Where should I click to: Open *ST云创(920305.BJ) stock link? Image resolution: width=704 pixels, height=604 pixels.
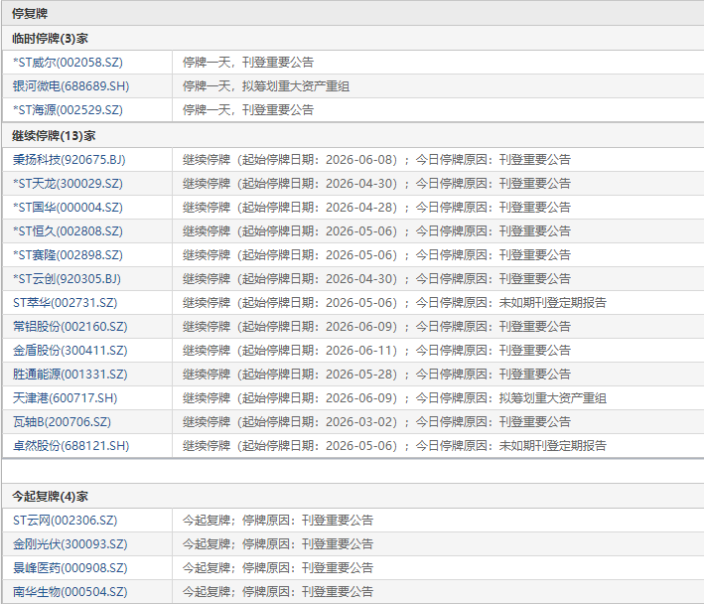[x=67, y=279]
